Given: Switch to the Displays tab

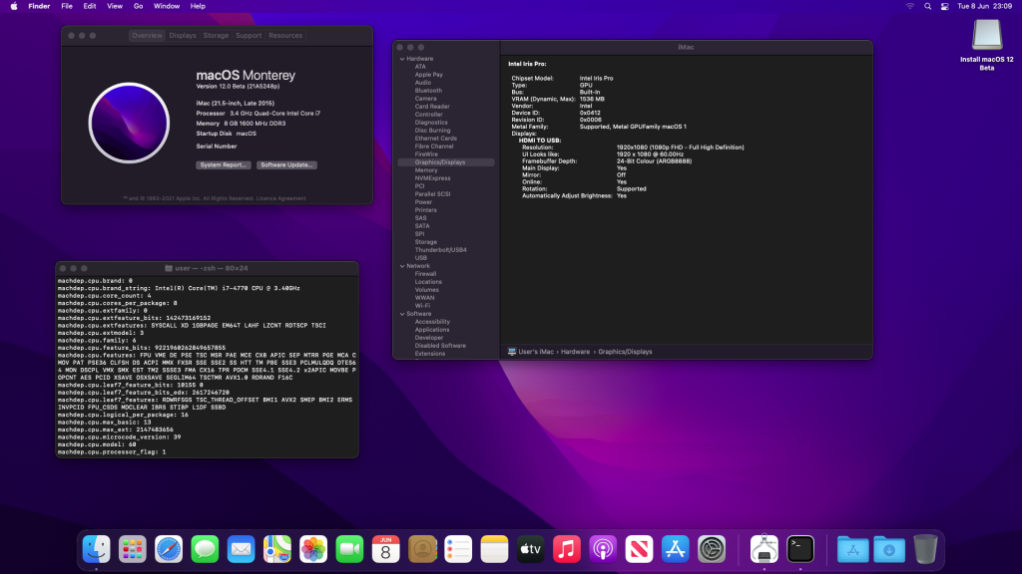Looking at the screenshot, I should point(183,36).
